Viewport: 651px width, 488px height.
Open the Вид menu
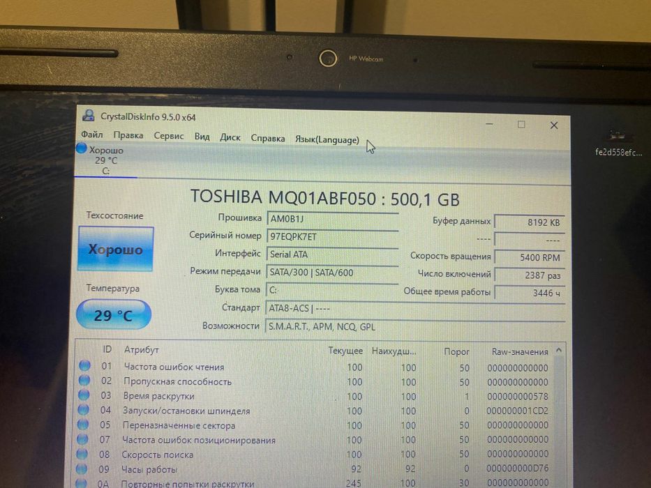click(x=202, y=137)
